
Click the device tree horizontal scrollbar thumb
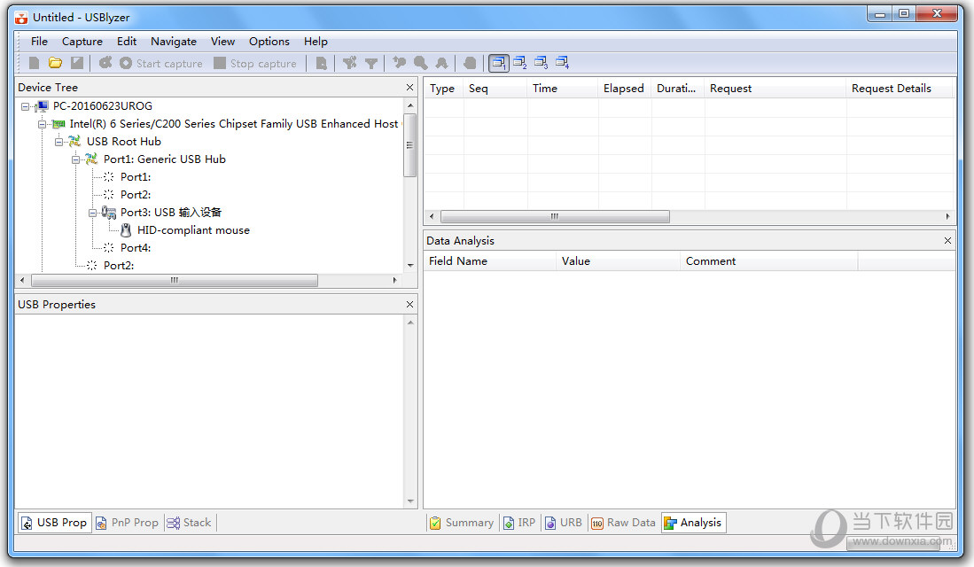tap(175, 280)
